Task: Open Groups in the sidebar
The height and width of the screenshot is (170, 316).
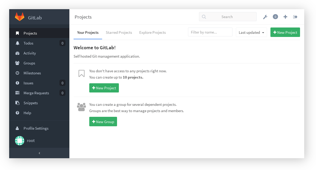Action: pos(29,63)
